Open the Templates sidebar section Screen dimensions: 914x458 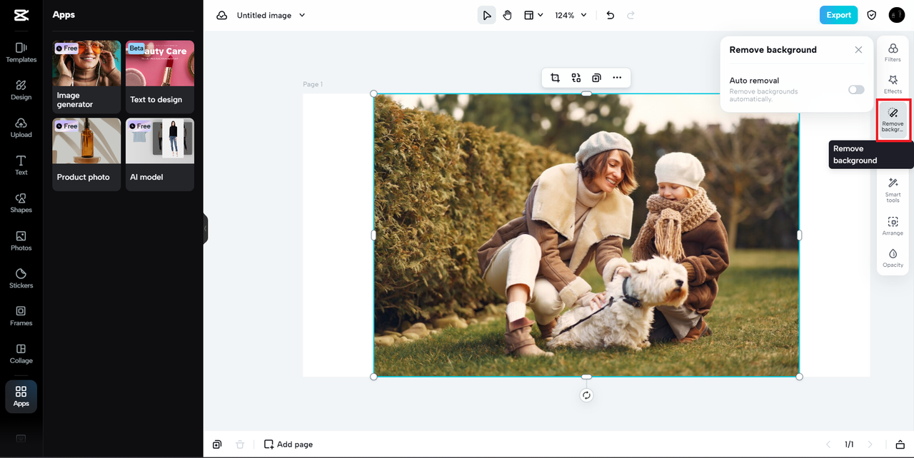point(21,52)
